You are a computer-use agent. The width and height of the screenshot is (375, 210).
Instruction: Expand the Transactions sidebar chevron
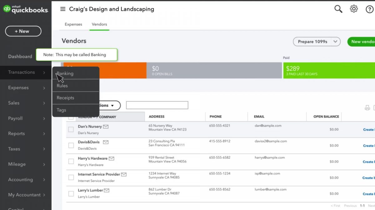pyautogui.click(x=44, y=72)
